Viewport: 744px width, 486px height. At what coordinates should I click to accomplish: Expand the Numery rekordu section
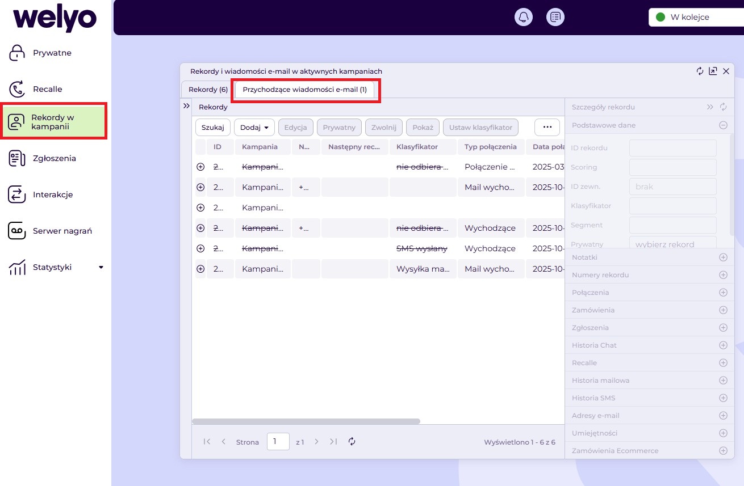pyautogui.click(x=723, y=275)
